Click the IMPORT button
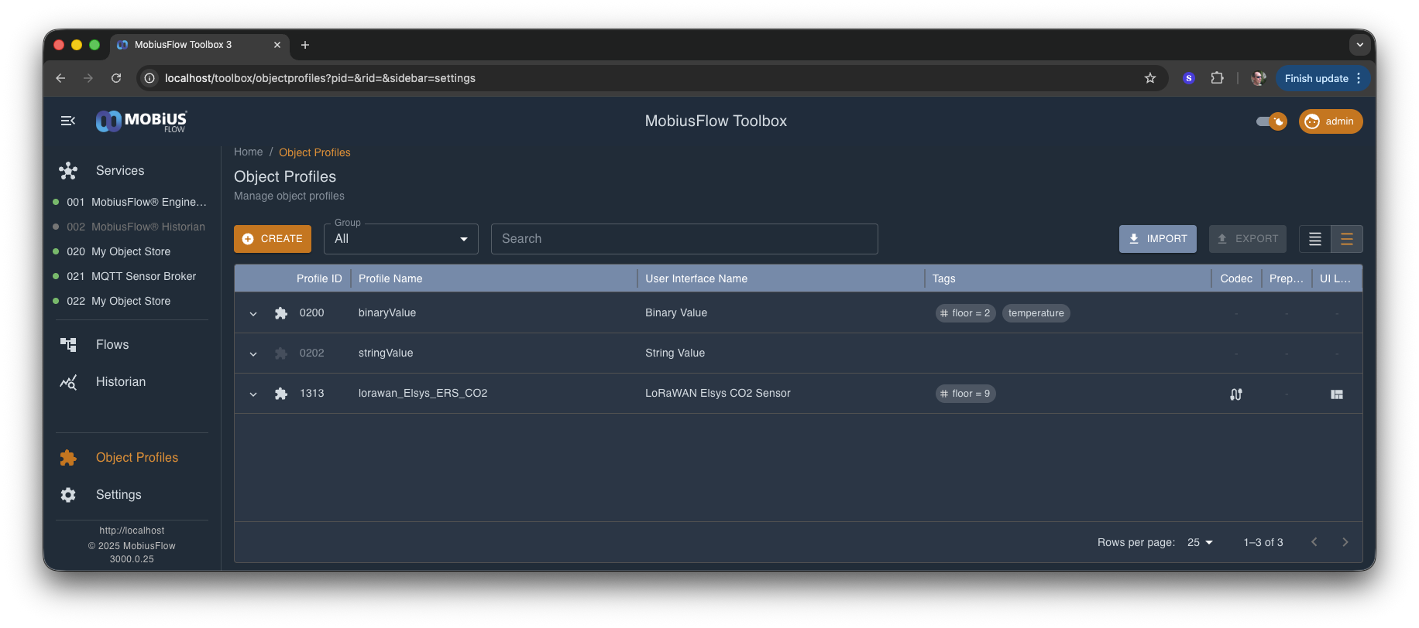The height and width of the screenshot is (628, 1419). (1157, 239)
